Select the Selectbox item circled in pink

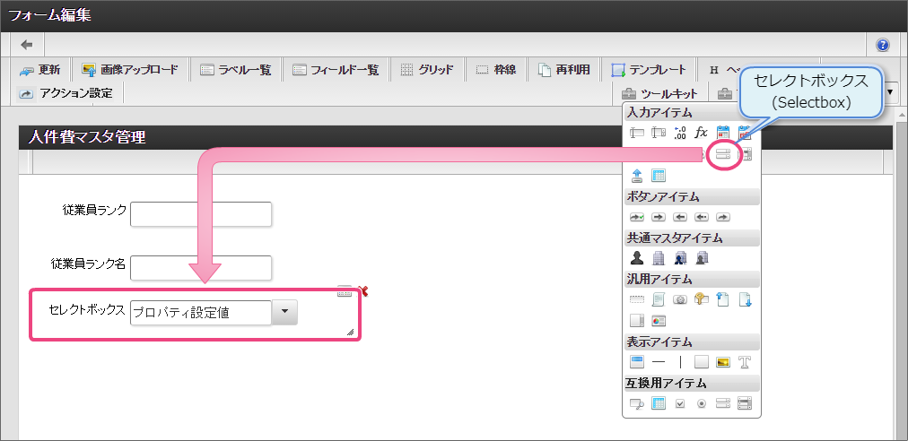[x=722, y=154]
